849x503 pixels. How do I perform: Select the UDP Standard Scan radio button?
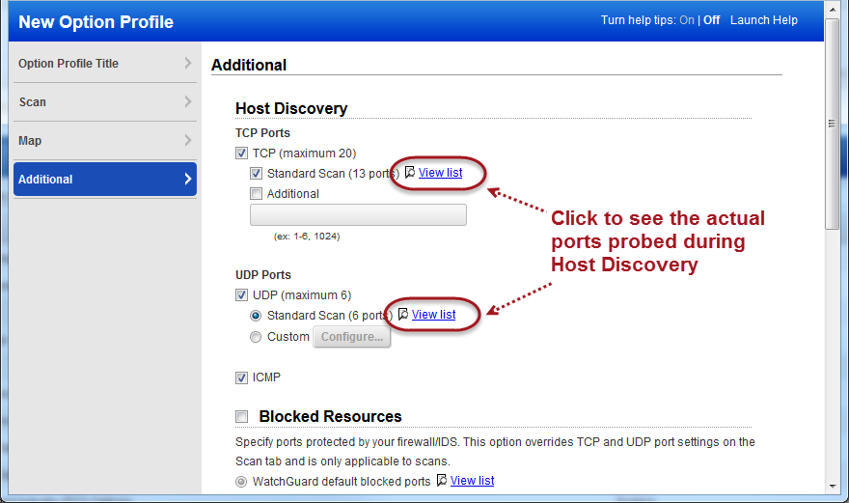tap(257, 316)
